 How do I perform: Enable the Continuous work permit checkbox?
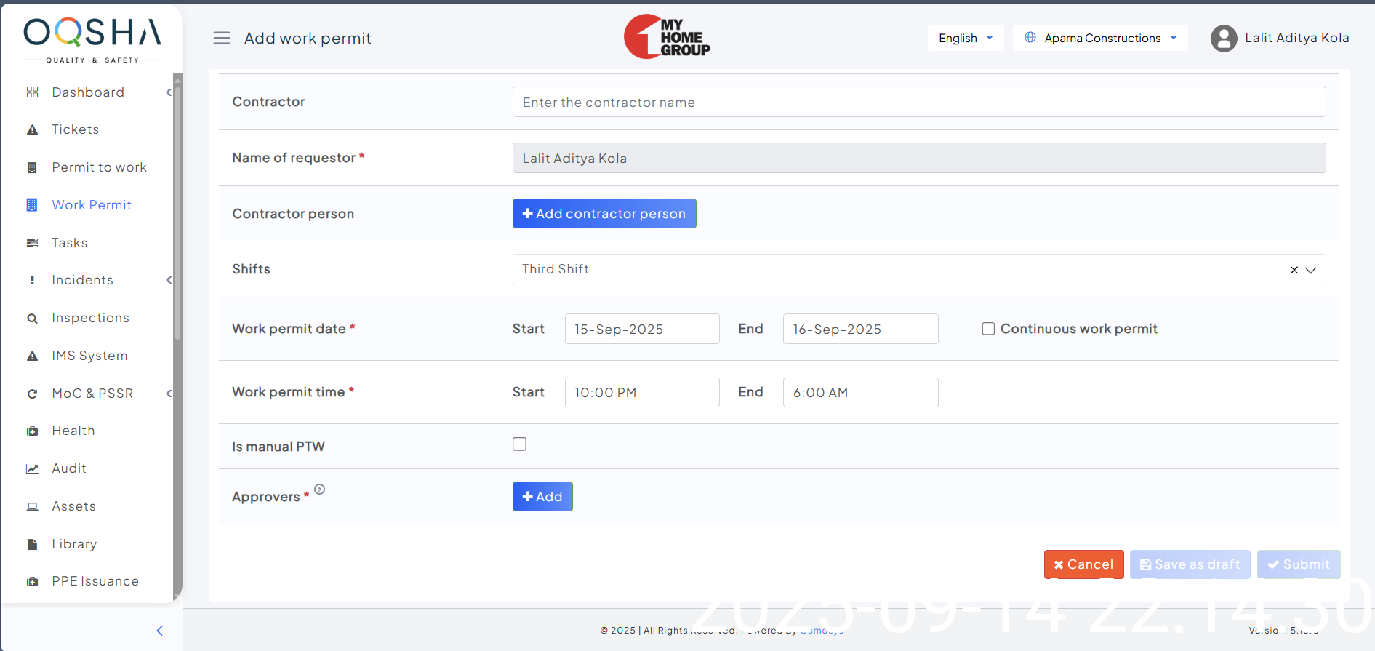988,329
